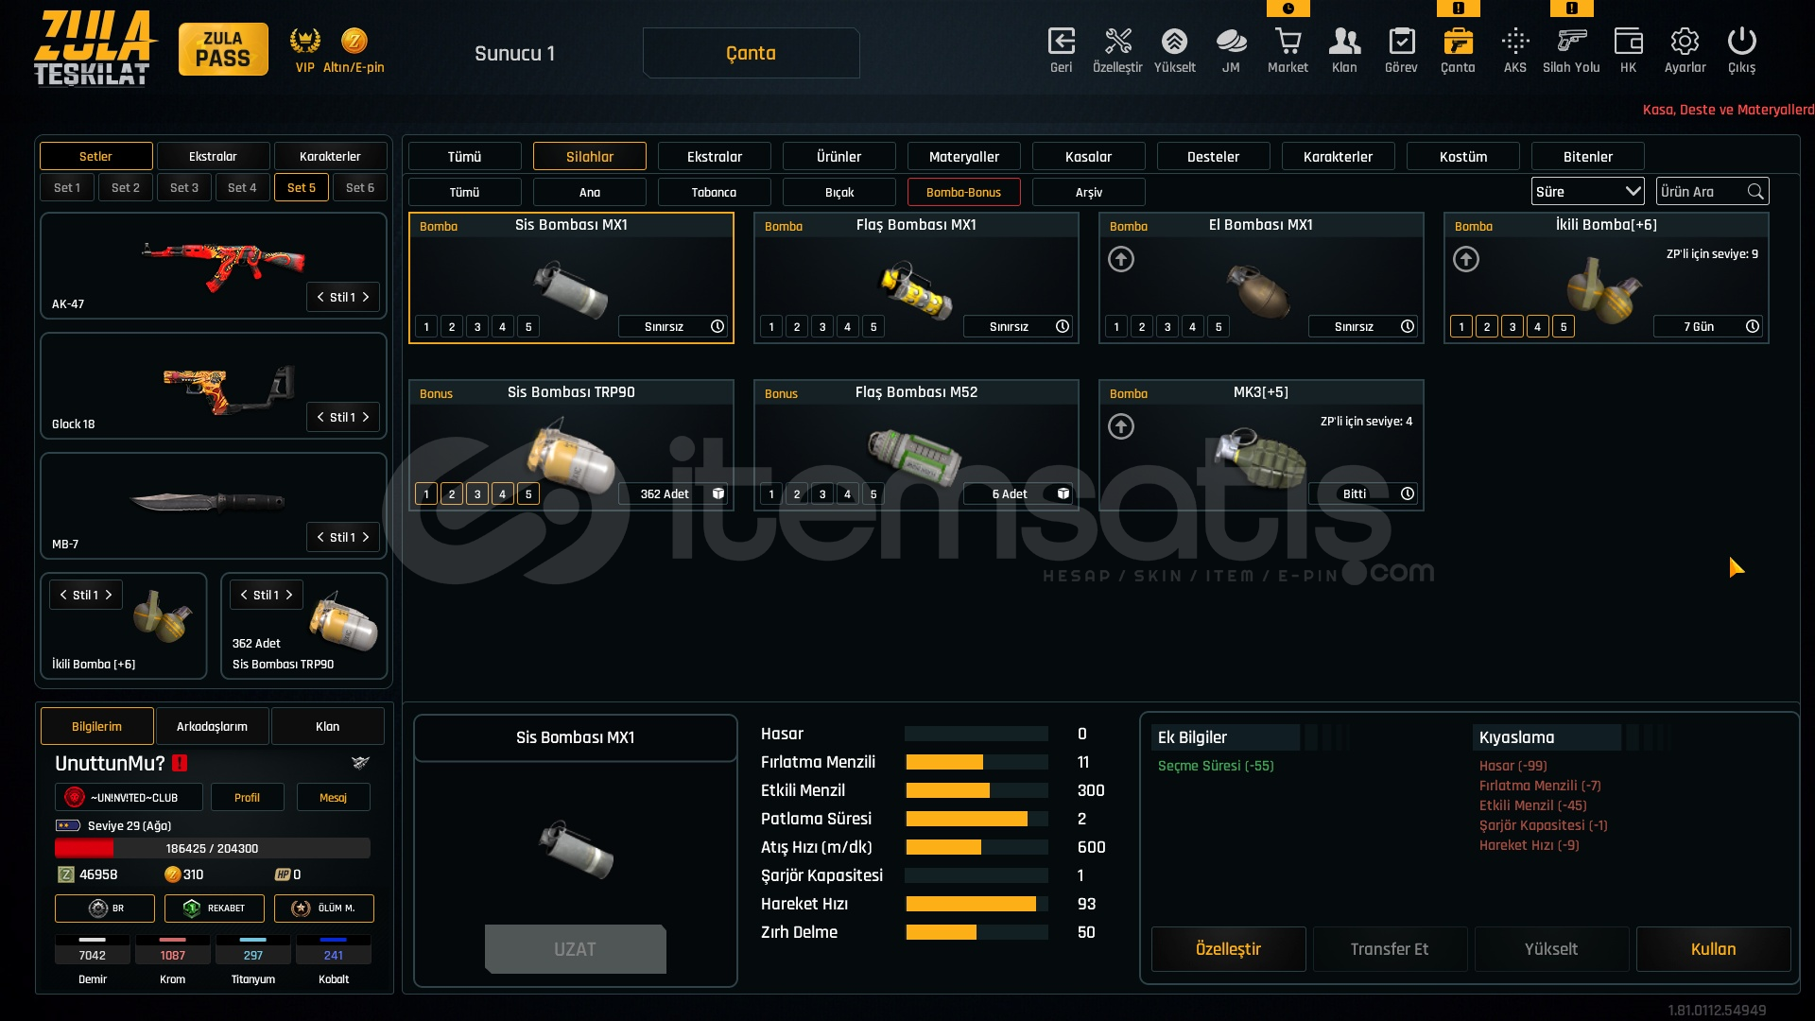Toggle set slot 1 on İkili Bomba[+6]
This screenshot has width=1815, height=1021.
[1461, 327]
